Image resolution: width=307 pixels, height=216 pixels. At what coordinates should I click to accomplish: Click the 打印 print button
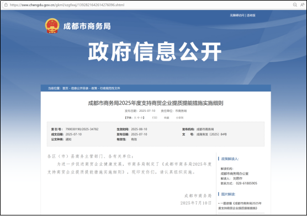[x=155, y=118]
